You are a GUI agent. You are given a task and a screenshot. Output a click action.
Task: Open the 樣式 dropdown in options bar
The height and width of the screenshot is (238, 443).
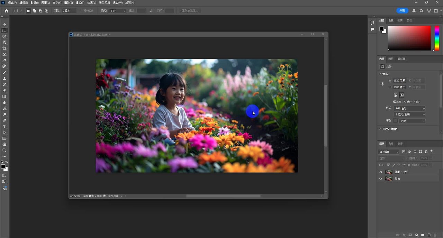tap(117, 11)
